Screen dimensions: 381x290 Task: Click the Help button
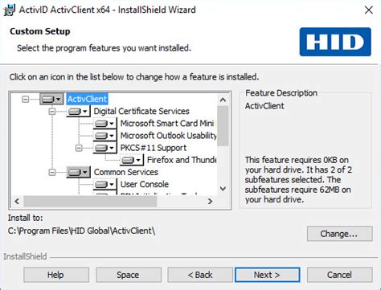coord(56,275)
